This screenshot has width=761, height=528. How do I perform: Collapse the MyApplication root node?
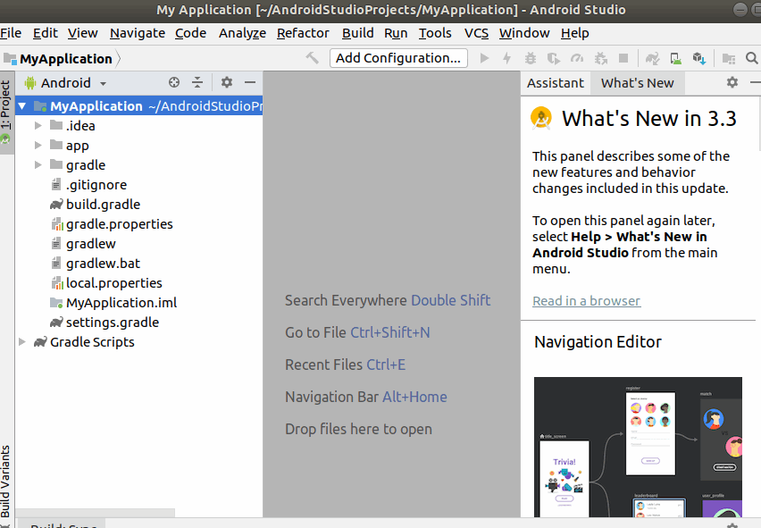pos(21,105)
